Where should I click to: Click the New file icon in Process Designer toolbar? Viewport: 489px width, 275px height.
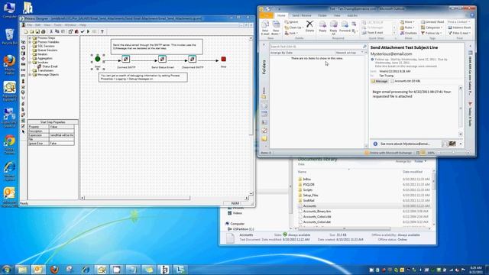coord(26,31)
